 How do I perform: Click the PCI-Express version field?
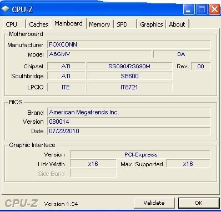click(140, 154)
